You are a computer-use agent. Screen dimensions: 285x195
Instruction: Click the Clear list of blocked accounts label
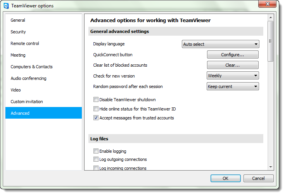pyautogui.click(x=120, y=65)
